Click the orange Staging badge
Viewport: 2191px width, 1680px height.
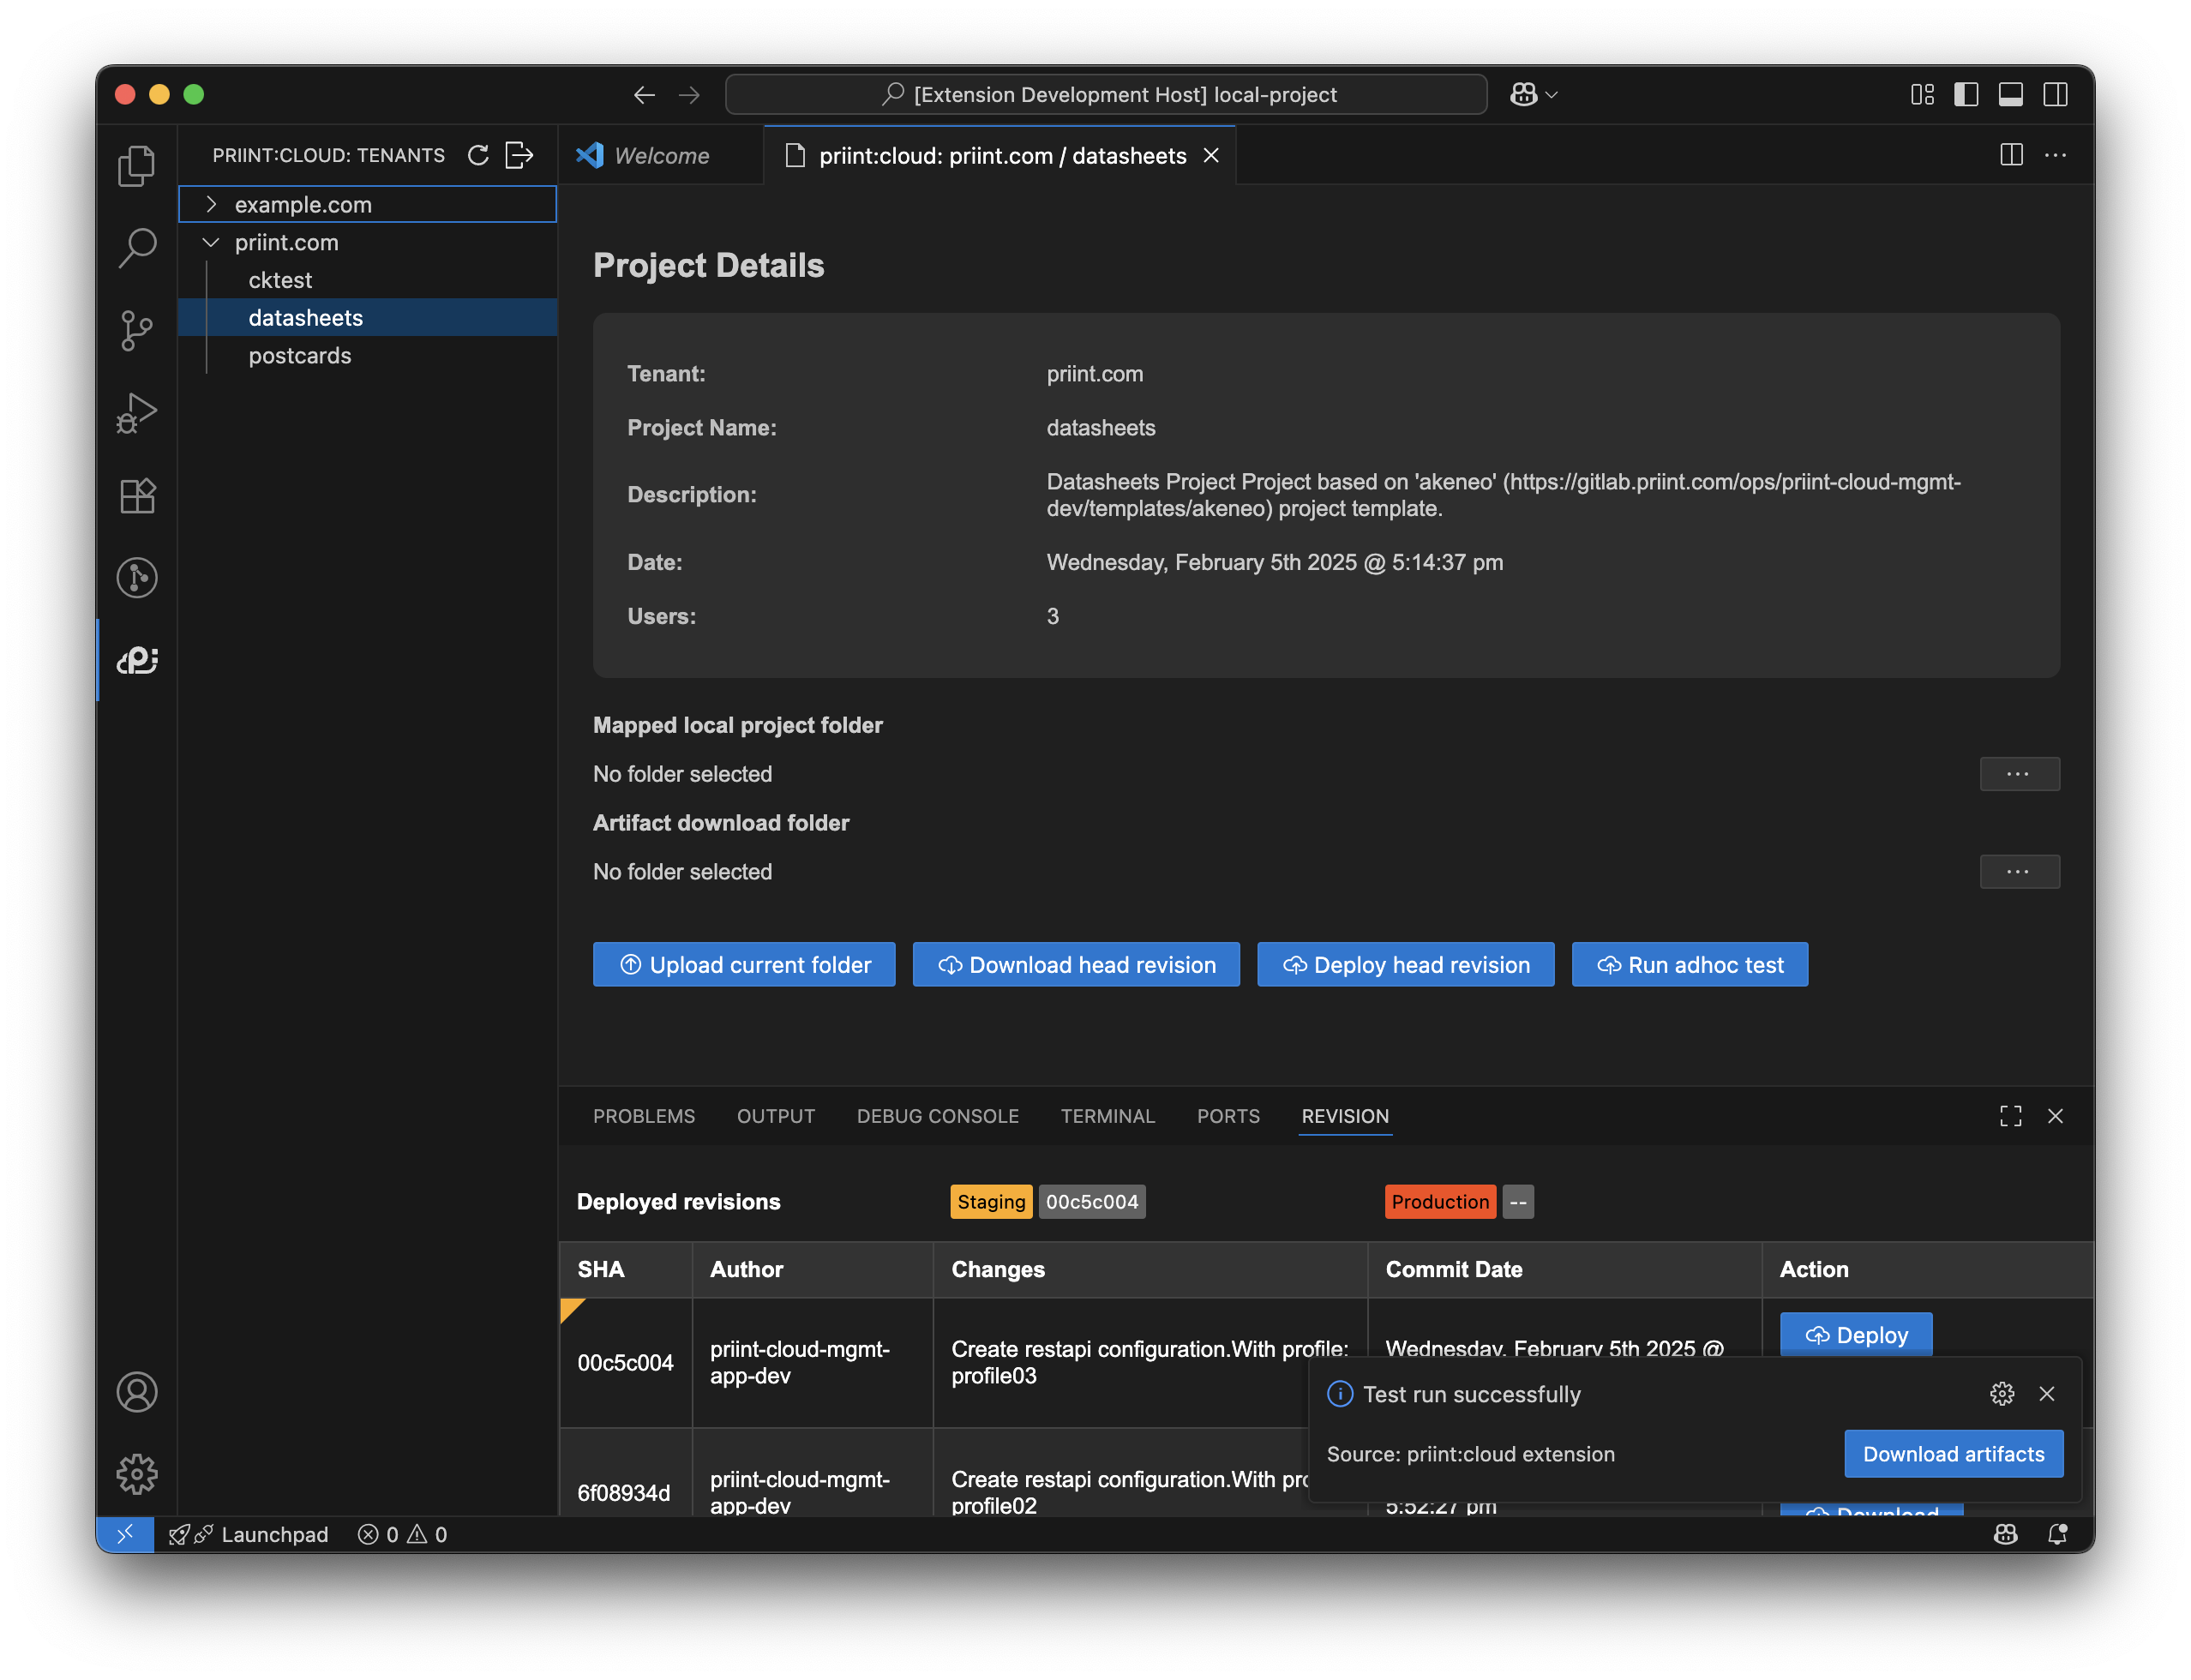click(x=990, y=1202)
